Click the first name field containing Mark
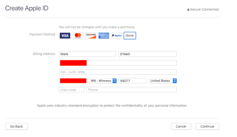This screenshot has height=137, width=237. 87,54
